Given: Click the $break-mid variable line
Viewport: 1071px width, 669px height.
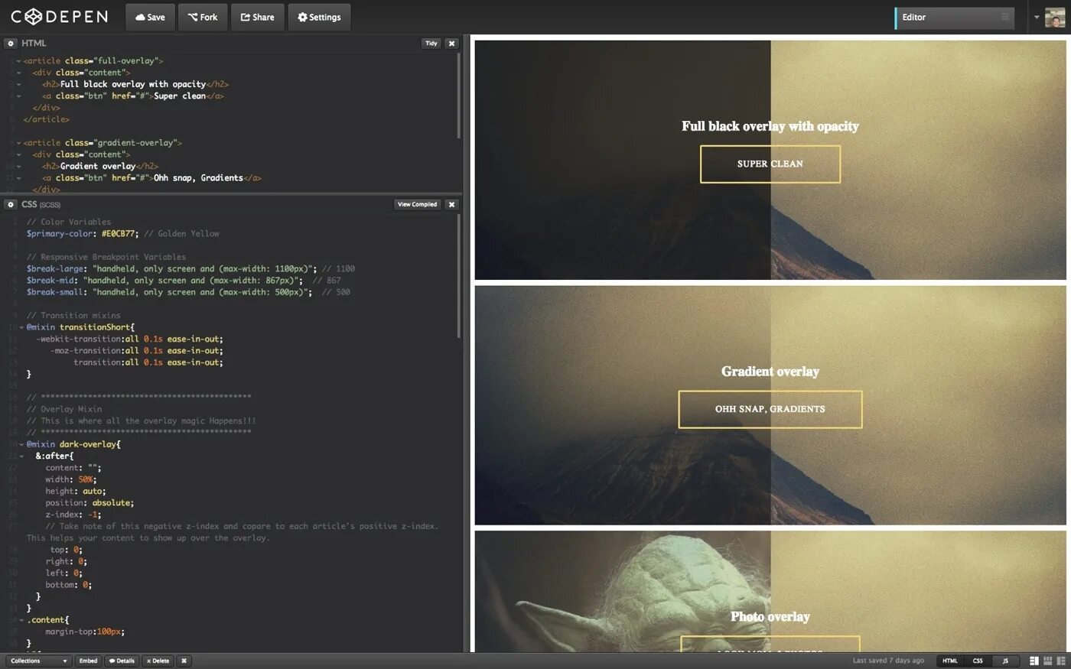Looking at the screenshot, I should tap(184, 281).
